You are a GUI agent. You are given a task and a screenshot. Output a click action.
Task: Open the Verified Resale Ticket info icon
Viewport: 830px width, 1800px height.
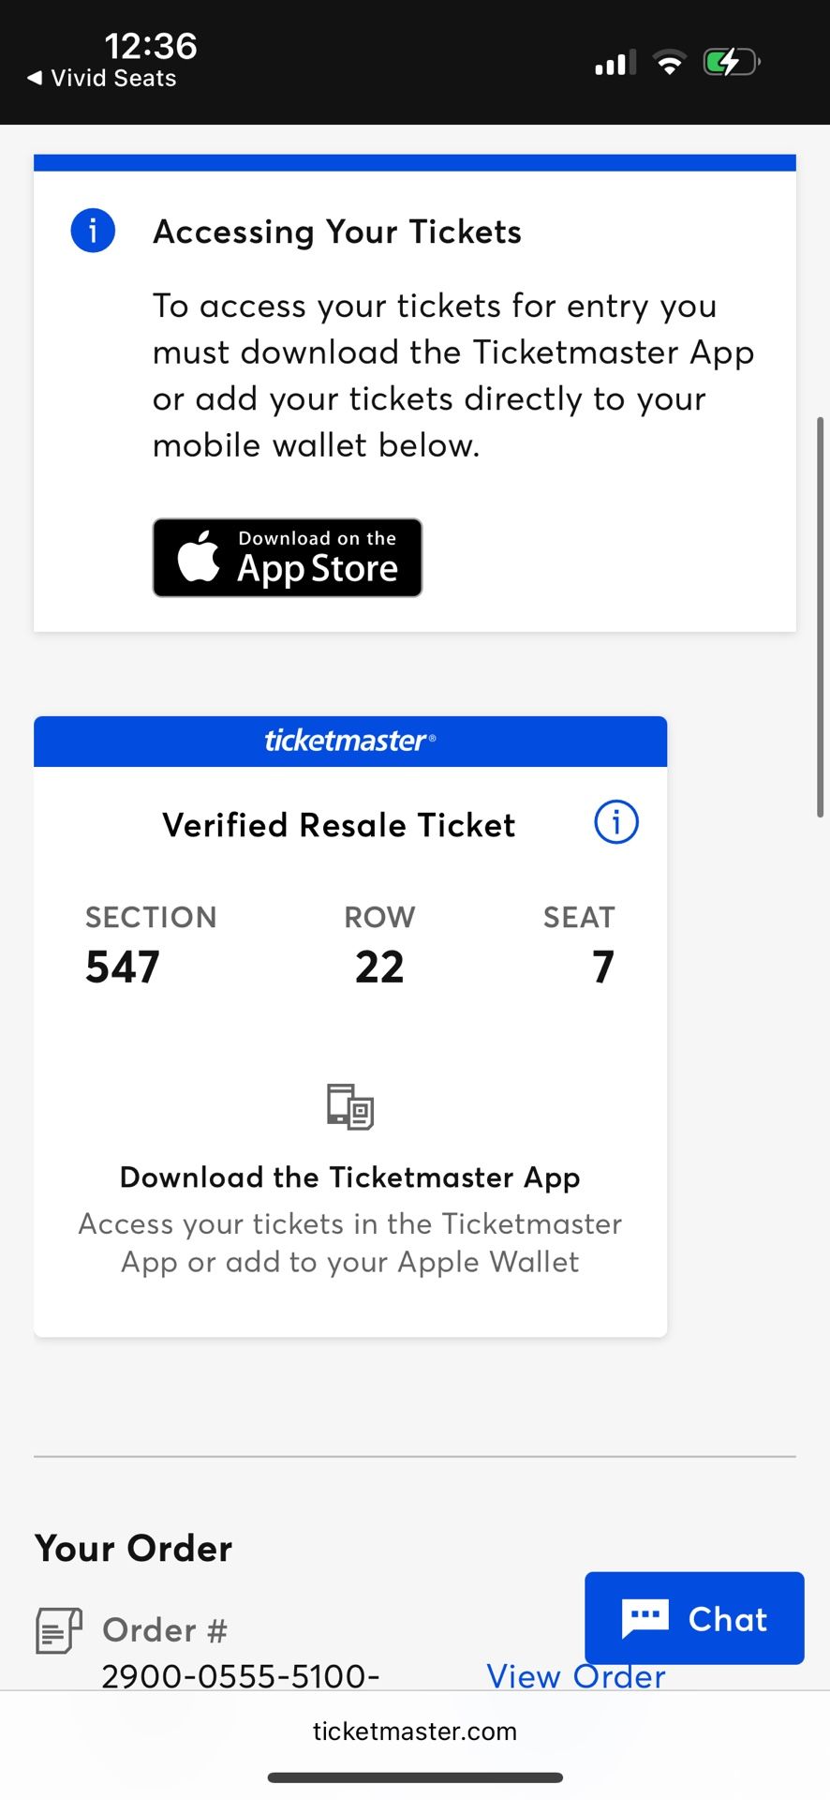(616, 822)
